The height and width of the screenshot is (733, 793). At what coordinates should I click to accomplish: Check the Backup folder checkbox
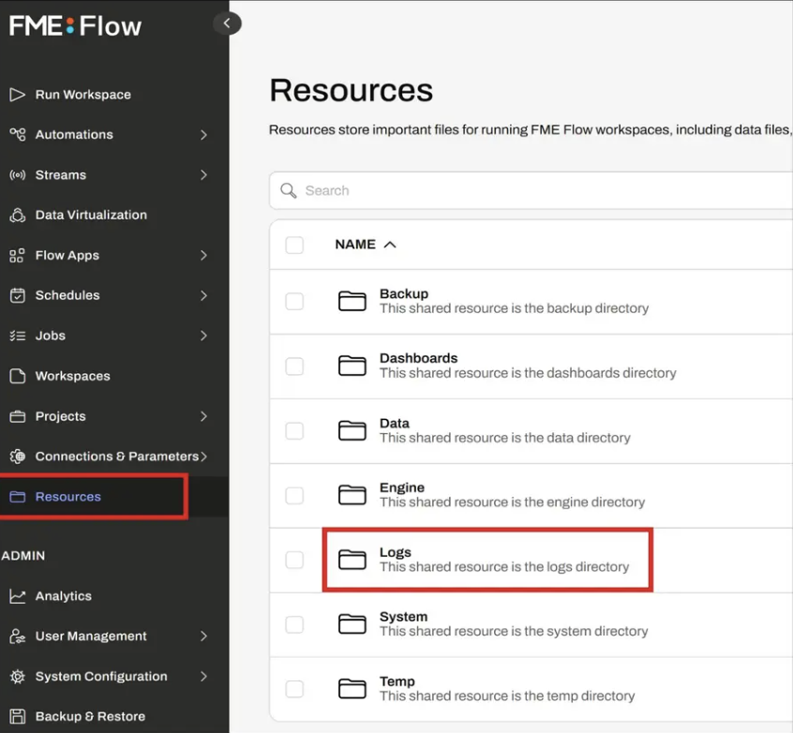tap(294, 302)
